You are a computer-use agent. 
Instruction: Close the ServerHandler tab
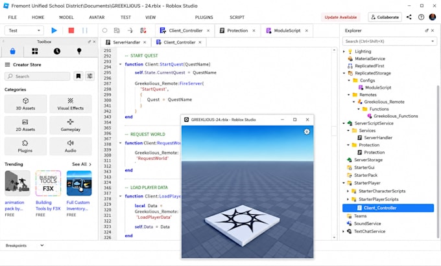click(x=145, y=42)
